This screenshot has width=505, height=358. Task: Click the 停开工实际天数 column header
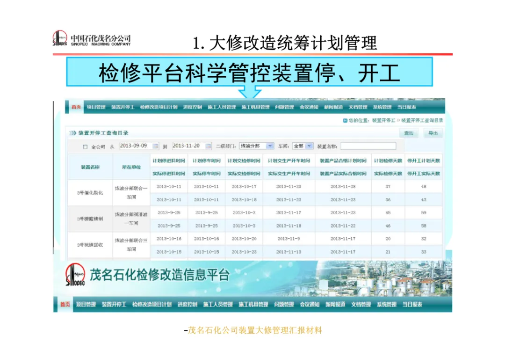(x=424, y=173)
